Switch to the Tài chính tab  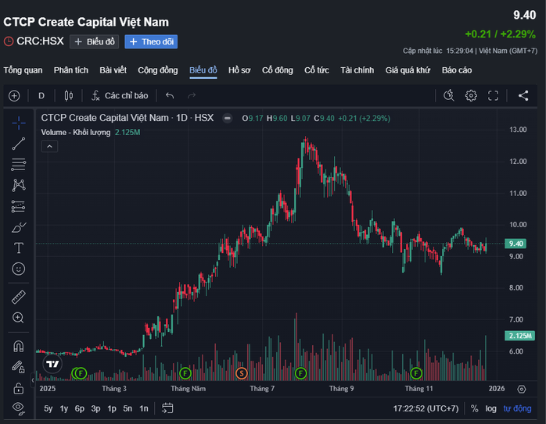click(x=357, y=70)
